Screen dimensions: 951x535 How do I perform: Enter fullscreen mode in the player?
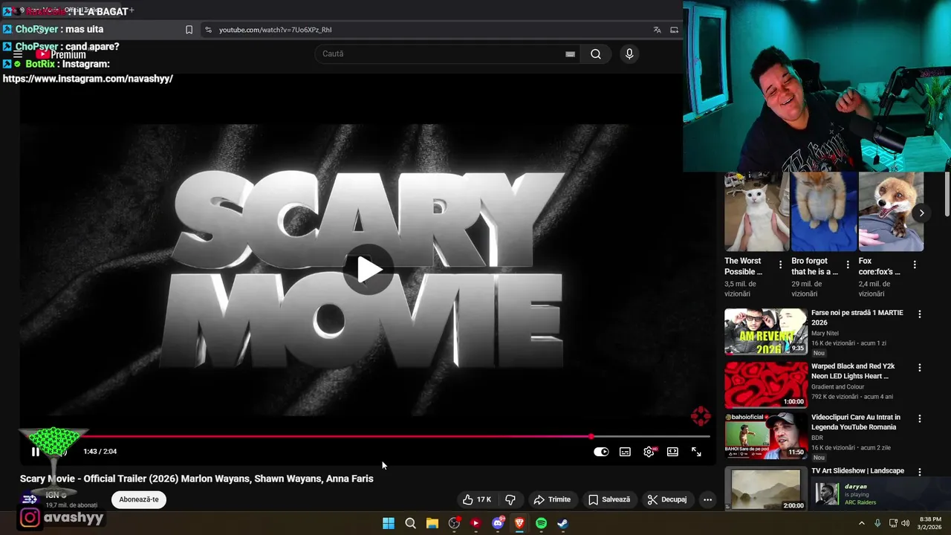click(696, 452)
